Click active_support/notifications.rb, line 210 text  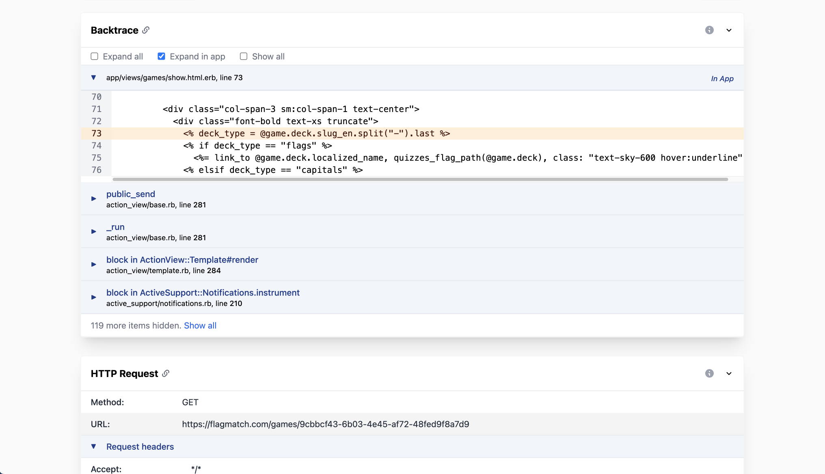[x=174, y=304]
